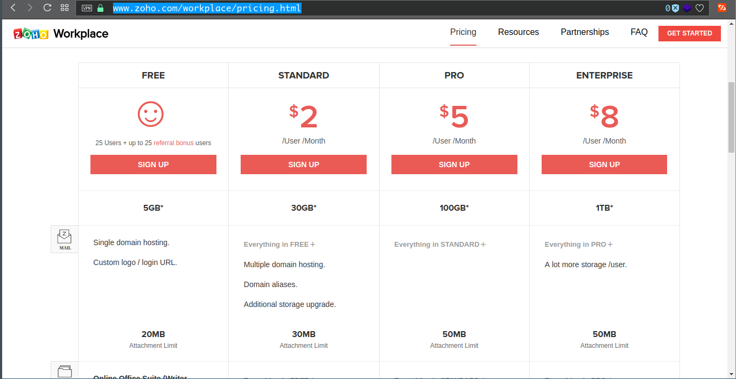Click the 30GB* storage value

point(304,208)
